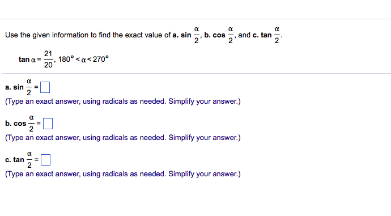
Task: Click the exact answer hint under part c
Action: pyautogui.click(x=123, y=174)
